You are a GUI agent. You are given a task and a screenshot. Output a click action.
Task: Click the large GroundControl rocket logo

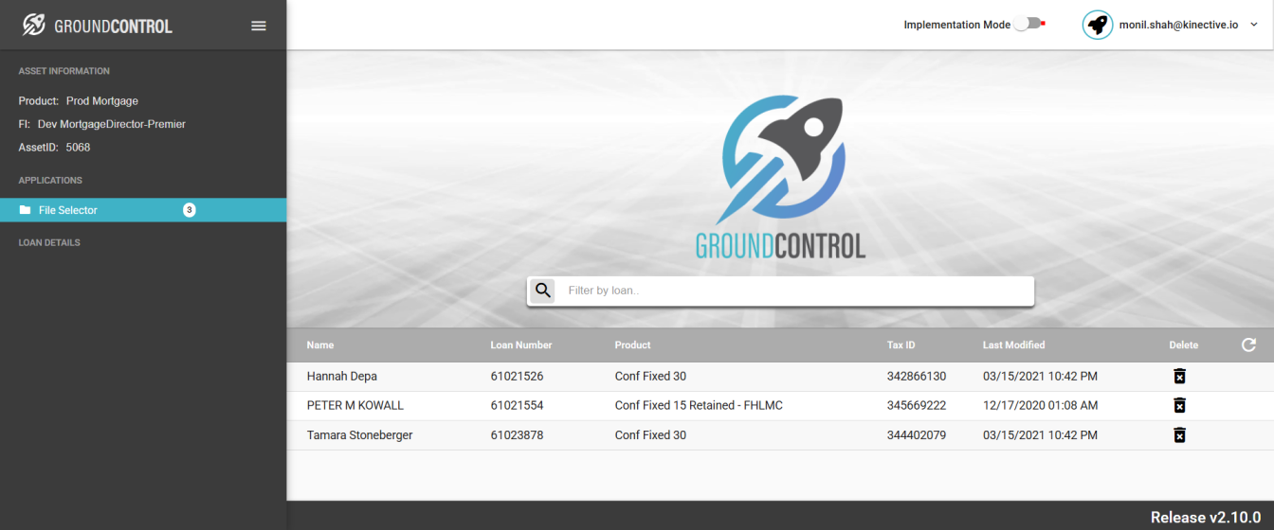[781, 177]
